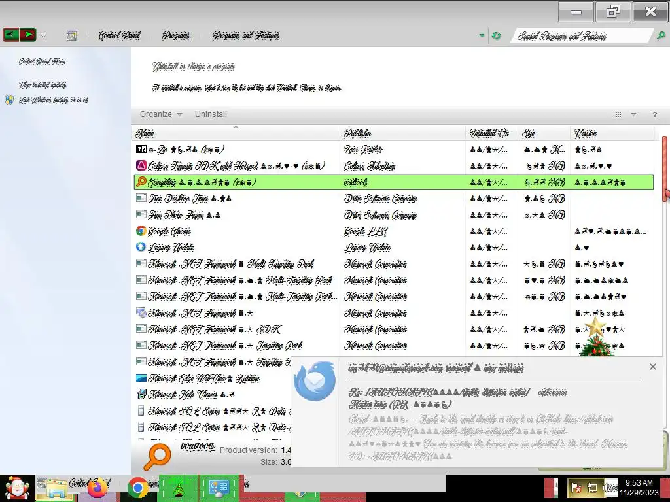Open the new message notification title
Viewport: 670px width, 502px height.
point(436,367)
